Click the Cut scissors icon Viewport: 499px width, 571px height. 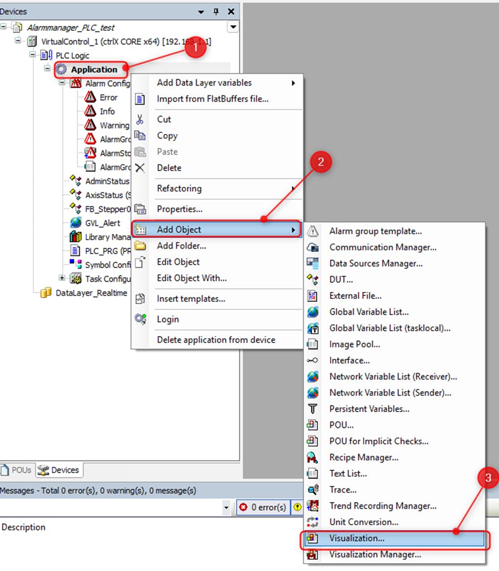[140, 120]
